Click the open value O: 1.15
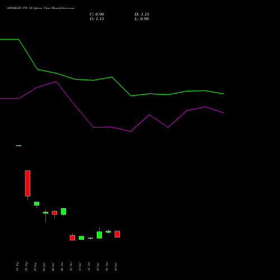 pos(97,19)
